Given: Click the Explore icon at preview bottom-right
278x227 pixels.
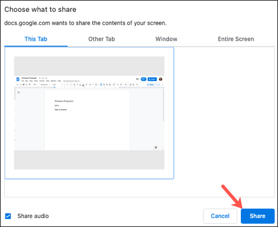Looking at the screenshot, I should 156,147.
